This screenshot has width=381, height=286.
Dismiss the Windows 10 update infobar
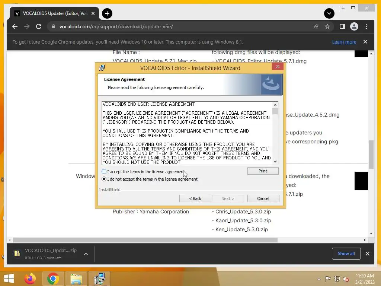coord(365,42)
